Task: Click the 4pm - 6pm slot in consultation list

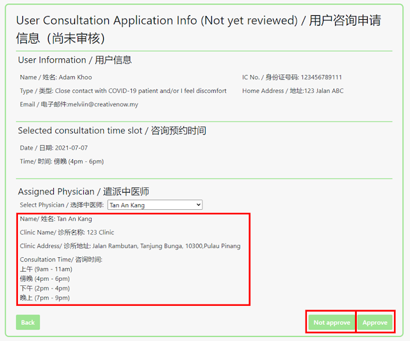Action: (x=45, y=279)
